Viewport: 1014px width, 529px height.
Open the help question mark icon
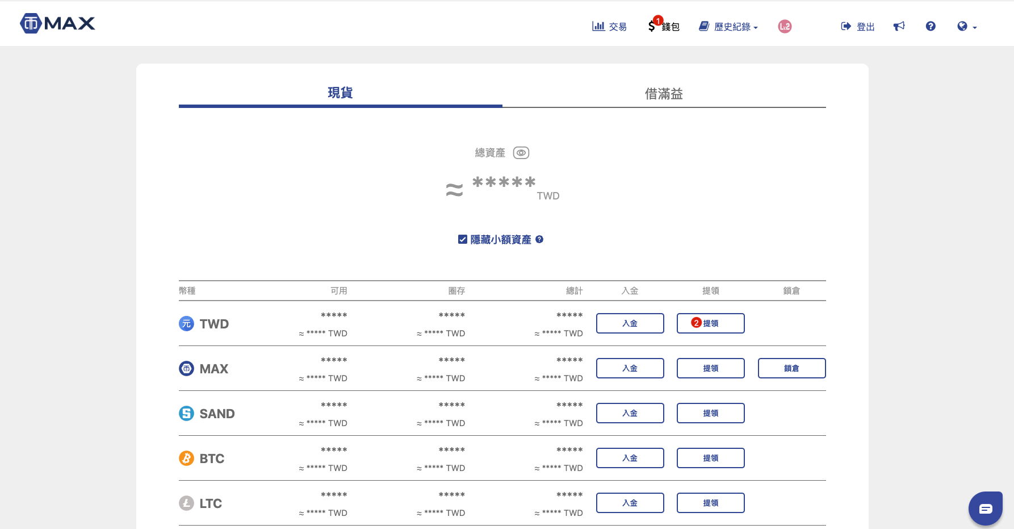tap(931, 26)
